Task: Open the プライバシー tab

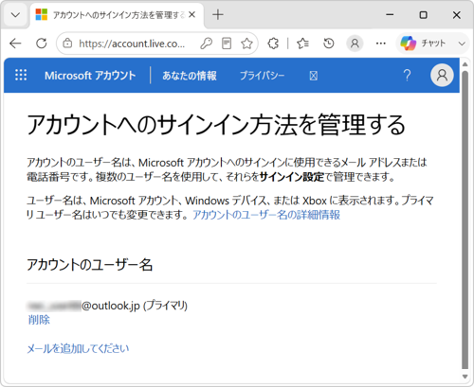Action: coord(262,76)
